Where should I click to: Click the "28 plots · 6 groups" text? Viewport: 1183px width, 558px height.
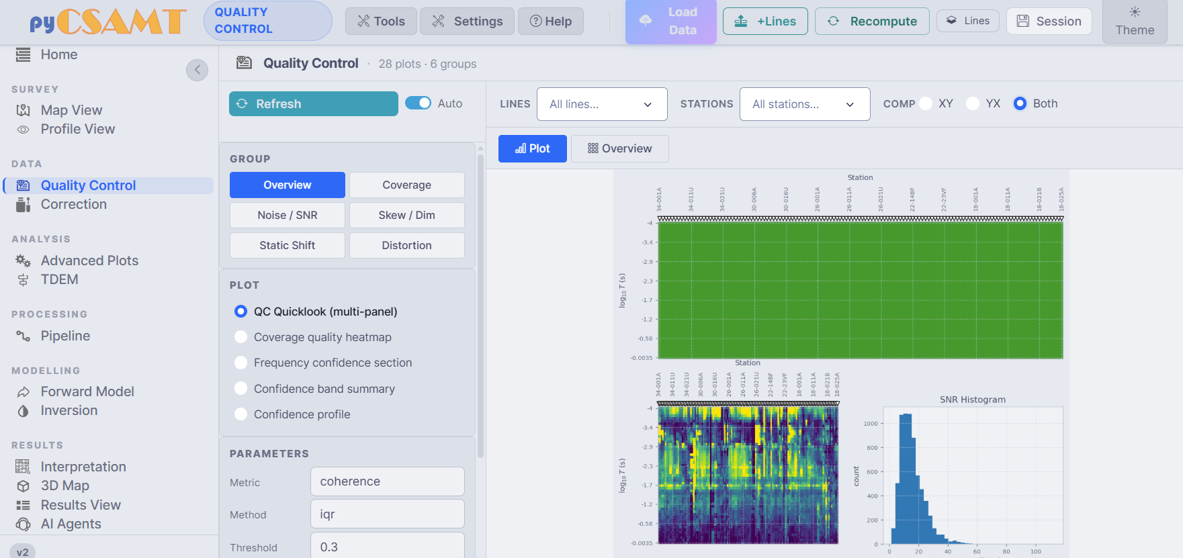pos(427,64)
